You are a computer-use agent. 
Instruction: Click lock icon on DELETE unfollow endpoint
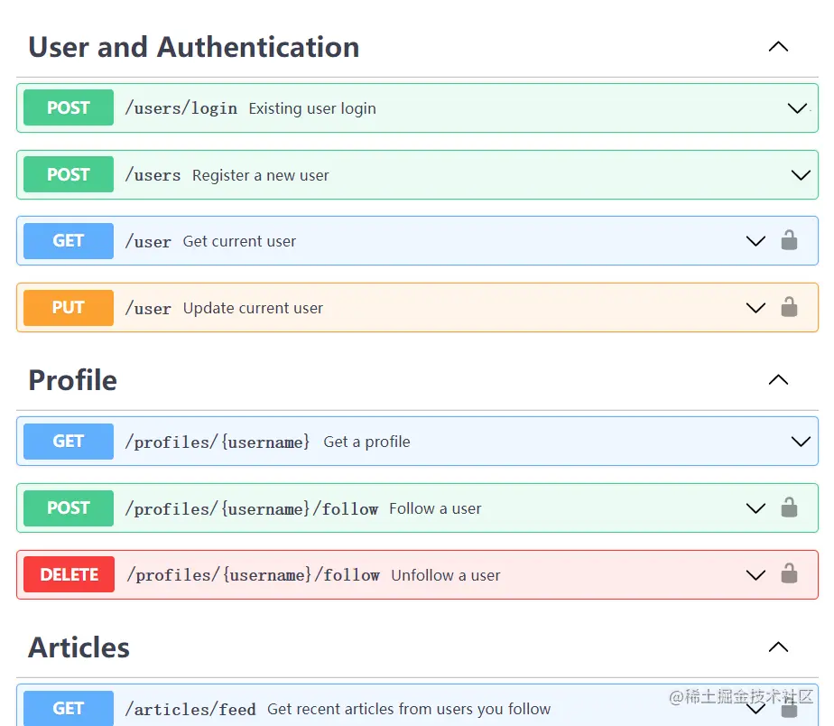tap(789, 574)
